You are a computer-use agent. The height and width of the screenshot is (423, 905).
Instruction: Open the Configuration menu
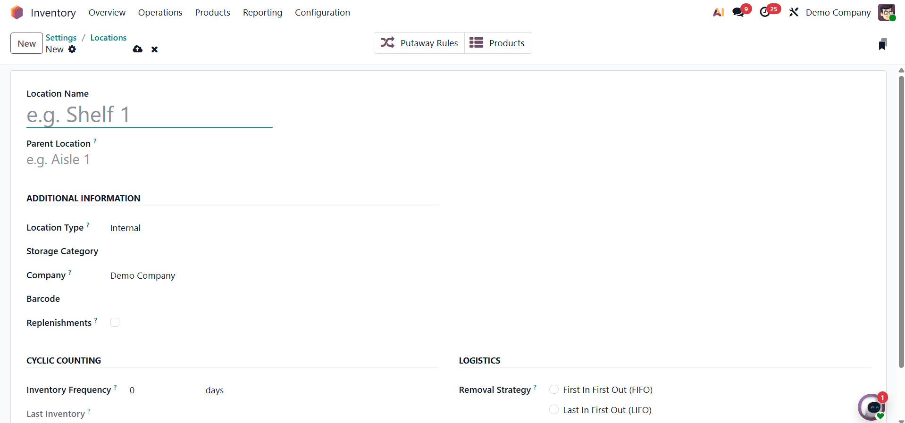(x=323, y=12)
